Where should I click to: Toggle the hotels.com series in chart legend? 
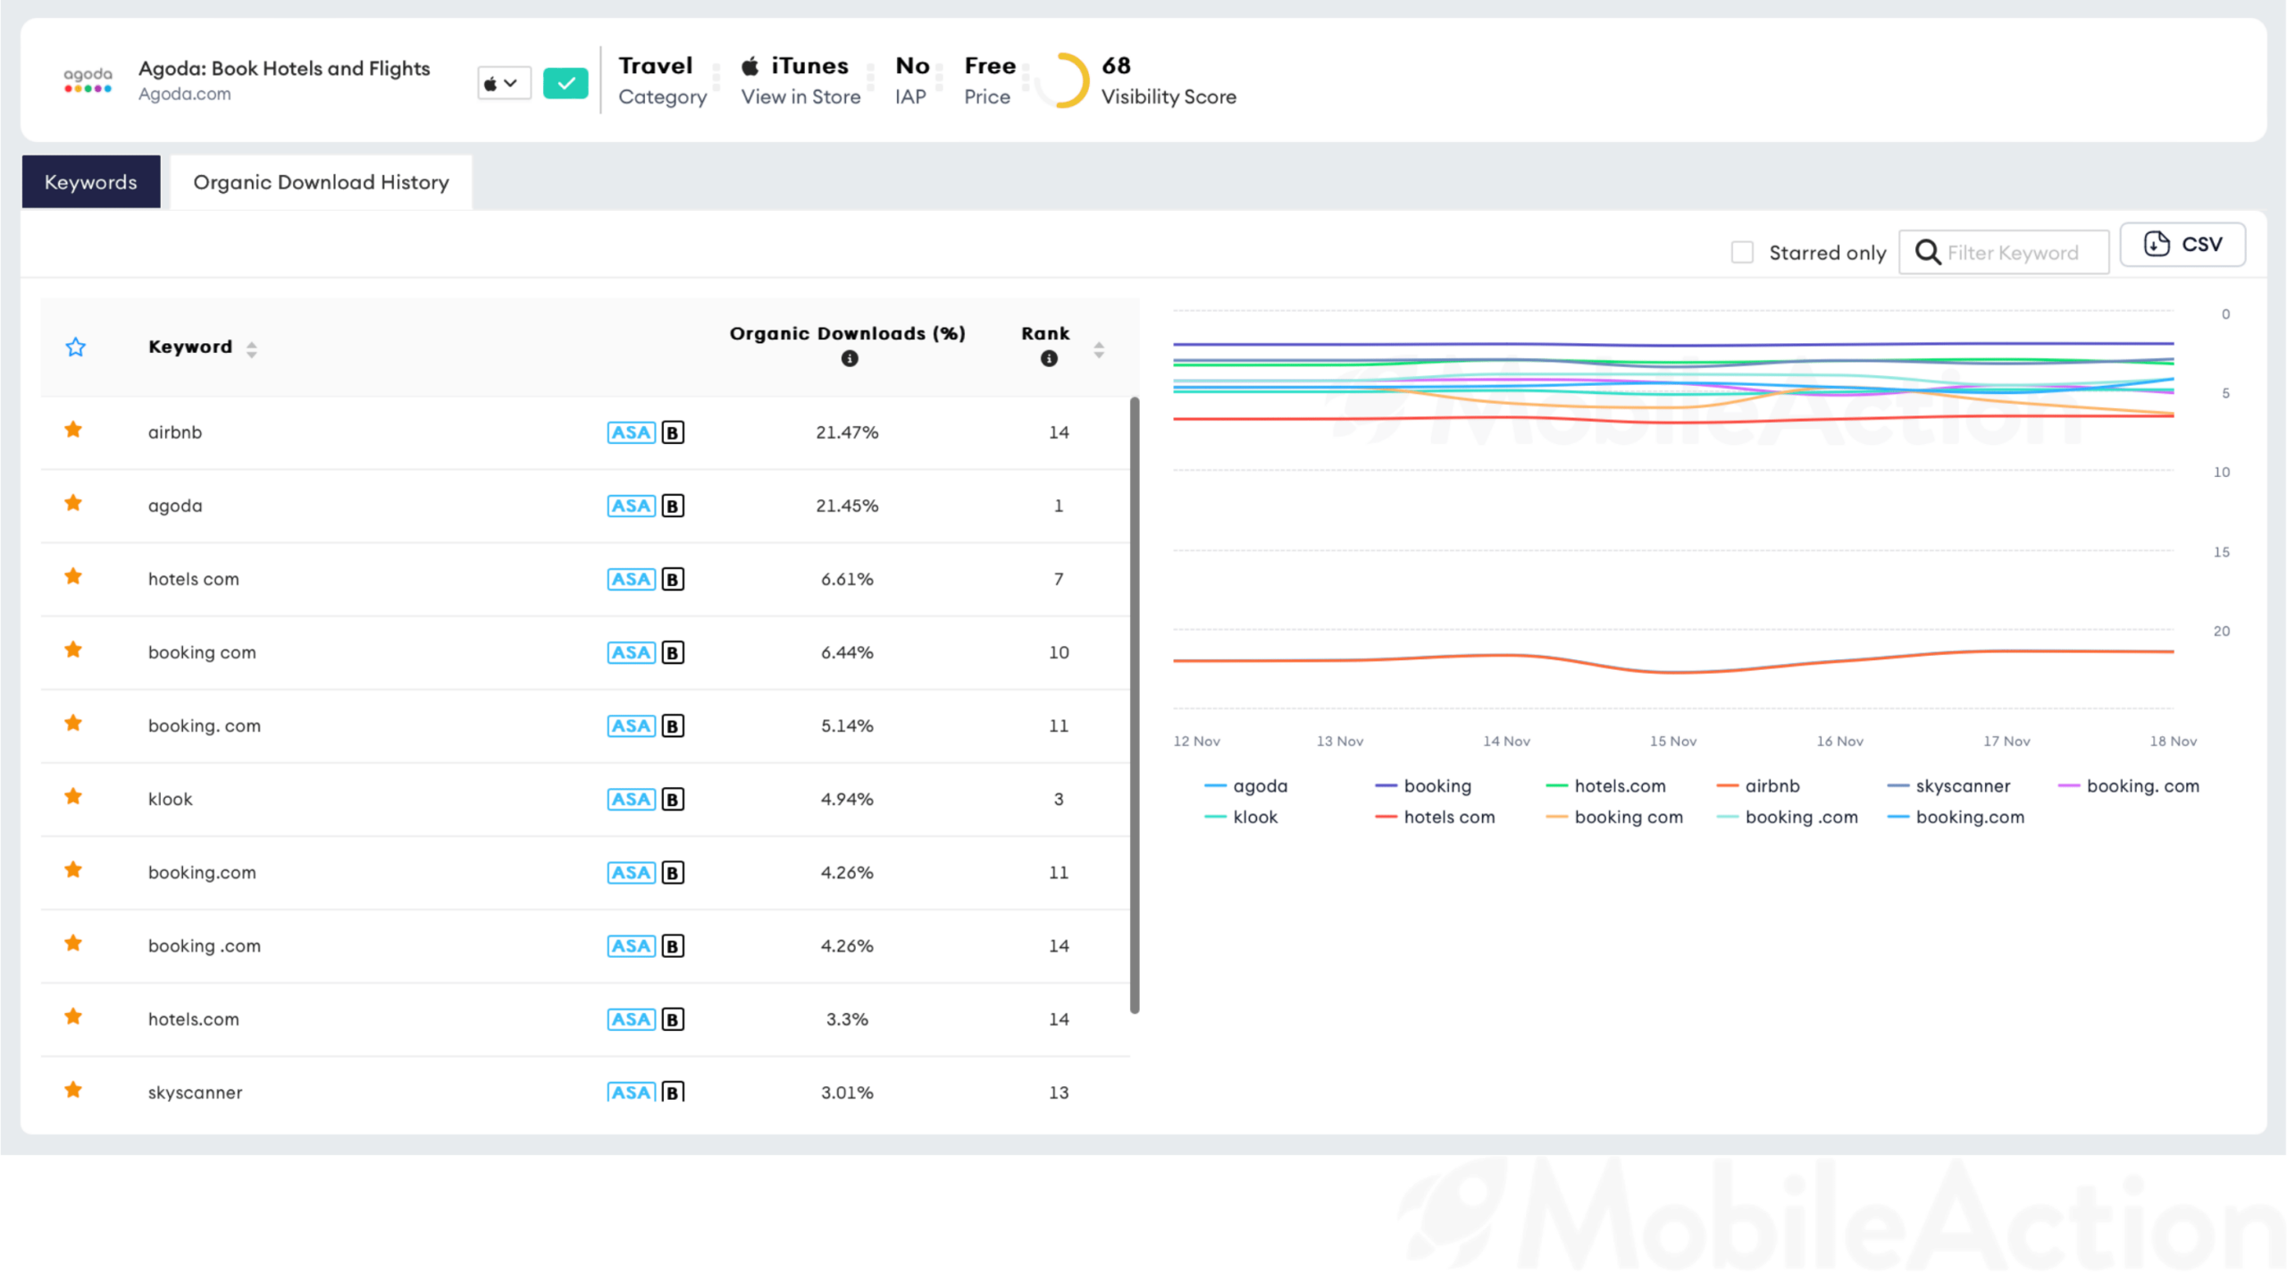(1605, 787)
